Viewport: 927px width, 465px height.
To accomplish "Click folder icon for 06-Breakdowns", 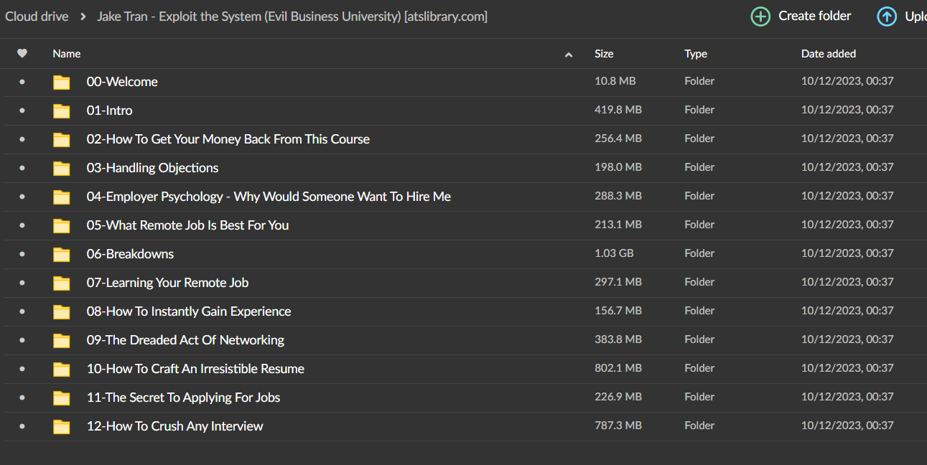I will pyautogui.click(x=62, y=255).
